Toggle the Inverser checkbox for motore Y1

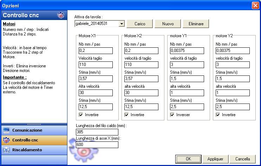[172, 115]
